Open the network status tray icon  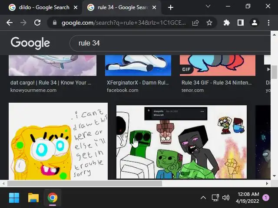pyautogui.click(x=215, y=198)
